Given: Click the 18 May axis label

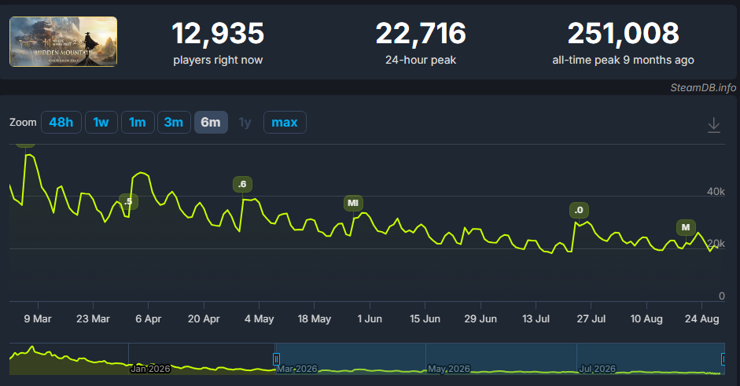Looking at the screenshot, I should 315,318.
